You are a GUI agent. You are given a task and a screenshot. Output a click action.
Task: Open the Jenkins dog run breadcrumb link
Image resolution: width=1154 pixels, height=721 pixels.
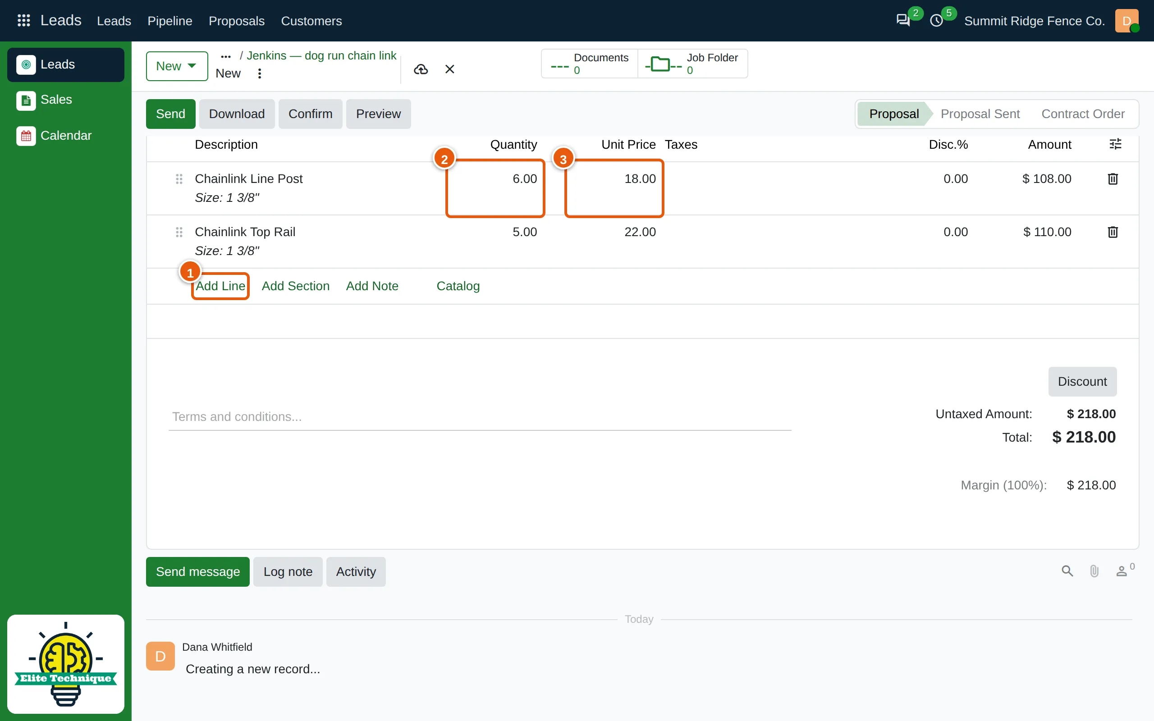click(x=321, y=56)
